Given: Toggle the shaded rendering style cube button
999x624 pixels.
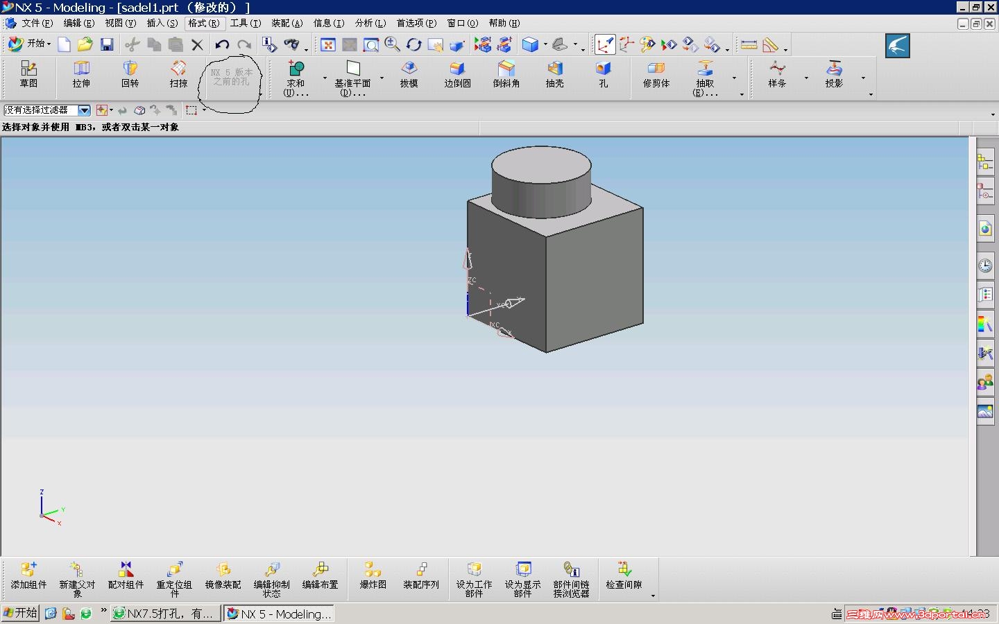Looking at the screenshot, I should (530, 45).
